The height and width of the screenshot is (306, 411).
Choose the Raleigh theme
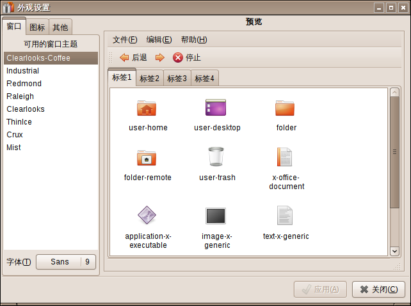(x=51, y=96)
